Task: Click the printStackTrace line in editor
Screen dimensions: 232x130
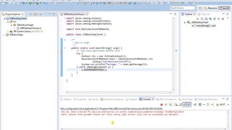Action: pyautogui.click(x=119, y=70)
